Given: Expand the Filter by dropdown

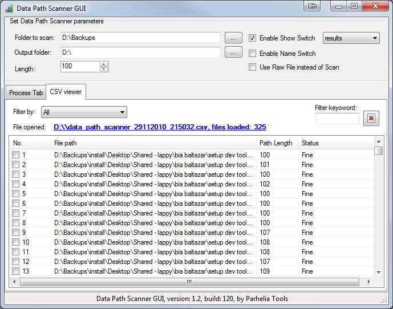Looking at the screenshot, I should tap(84, 112).
